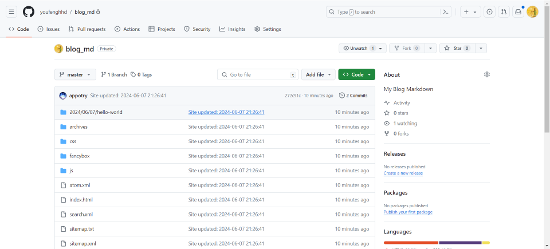
Task: Open the 2 Commits history link
Action: 353,96
